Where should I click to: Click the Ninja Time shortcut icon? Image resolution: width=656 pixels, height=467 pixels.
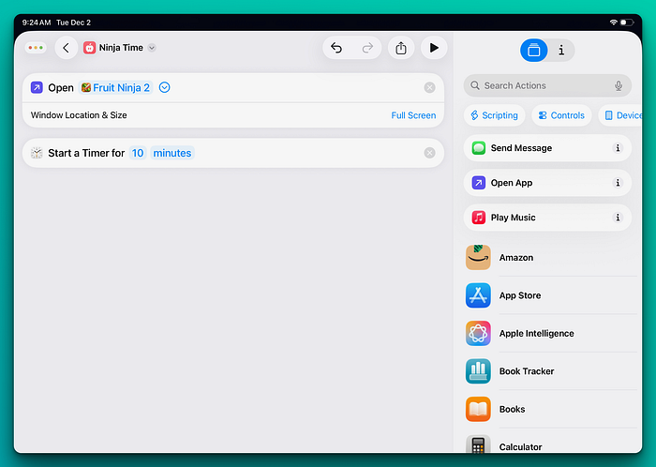pyautogui.click(x=90, y=48)
